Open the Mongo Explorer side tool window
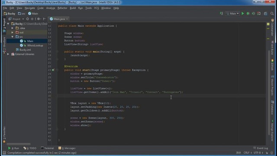The width and height of the screenshot is (277, 156). coord(272,130)
